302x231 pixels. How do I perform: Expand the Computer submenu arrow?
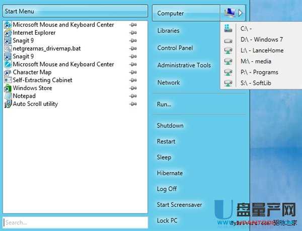pyautogui.click(x=240, y=13)
